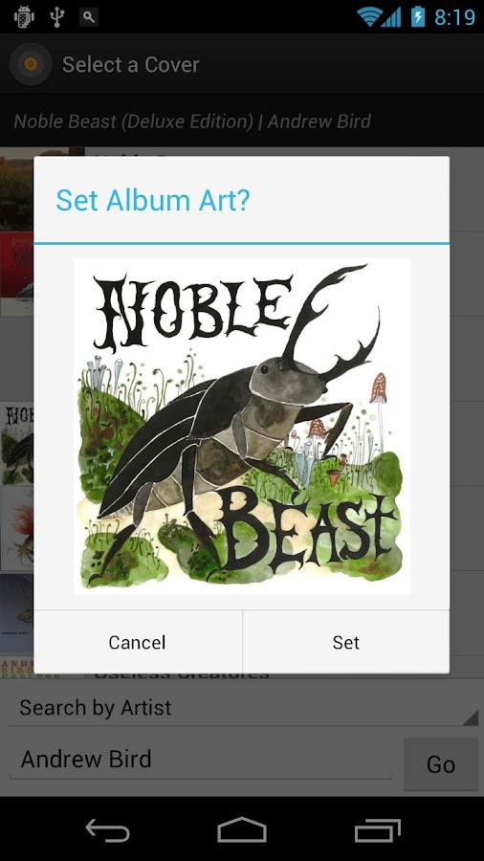This screenshot has height=861, width=484.
Task: Tap the Android debugging notification icon
Action: [x=24, y=16]
